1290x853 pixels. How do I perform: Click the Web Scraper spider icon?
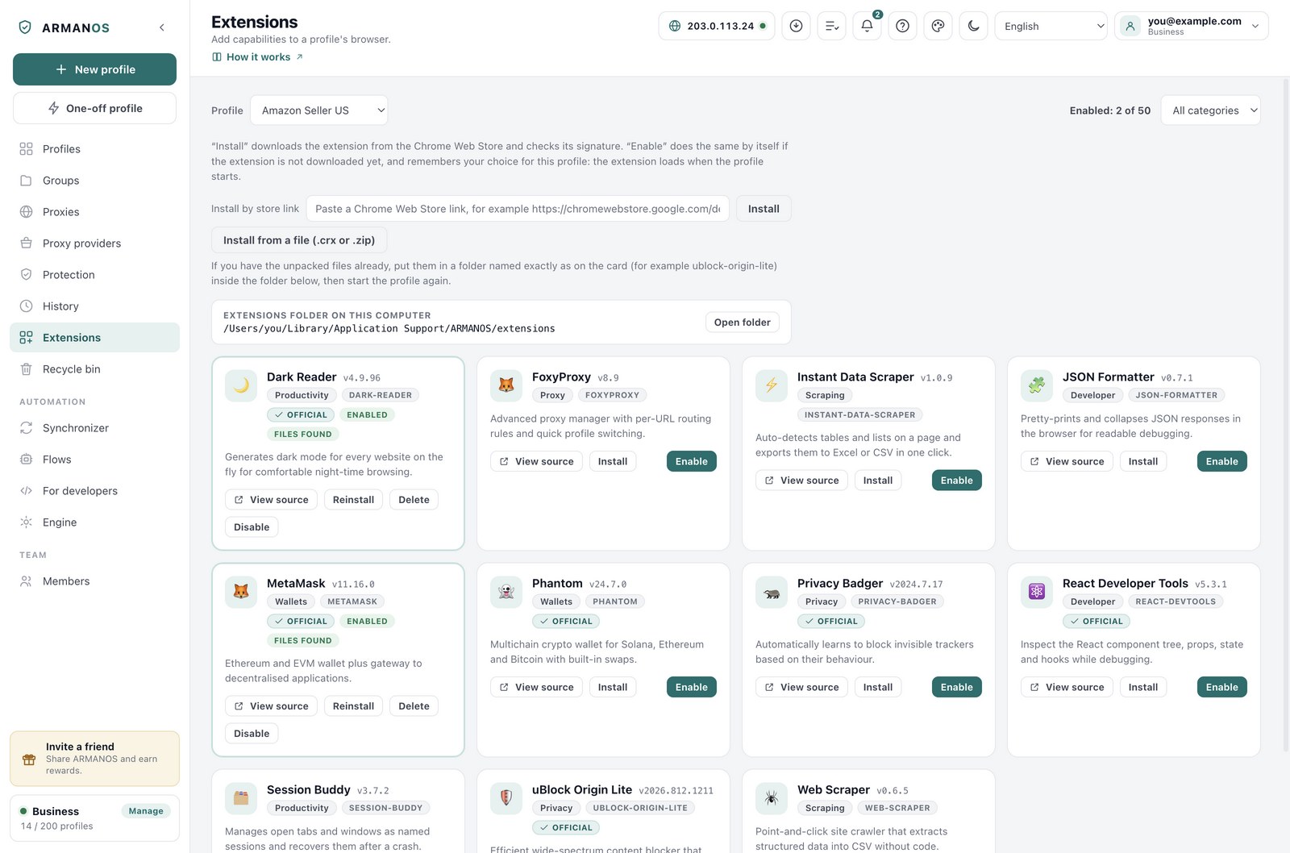[x=772, y=798]
